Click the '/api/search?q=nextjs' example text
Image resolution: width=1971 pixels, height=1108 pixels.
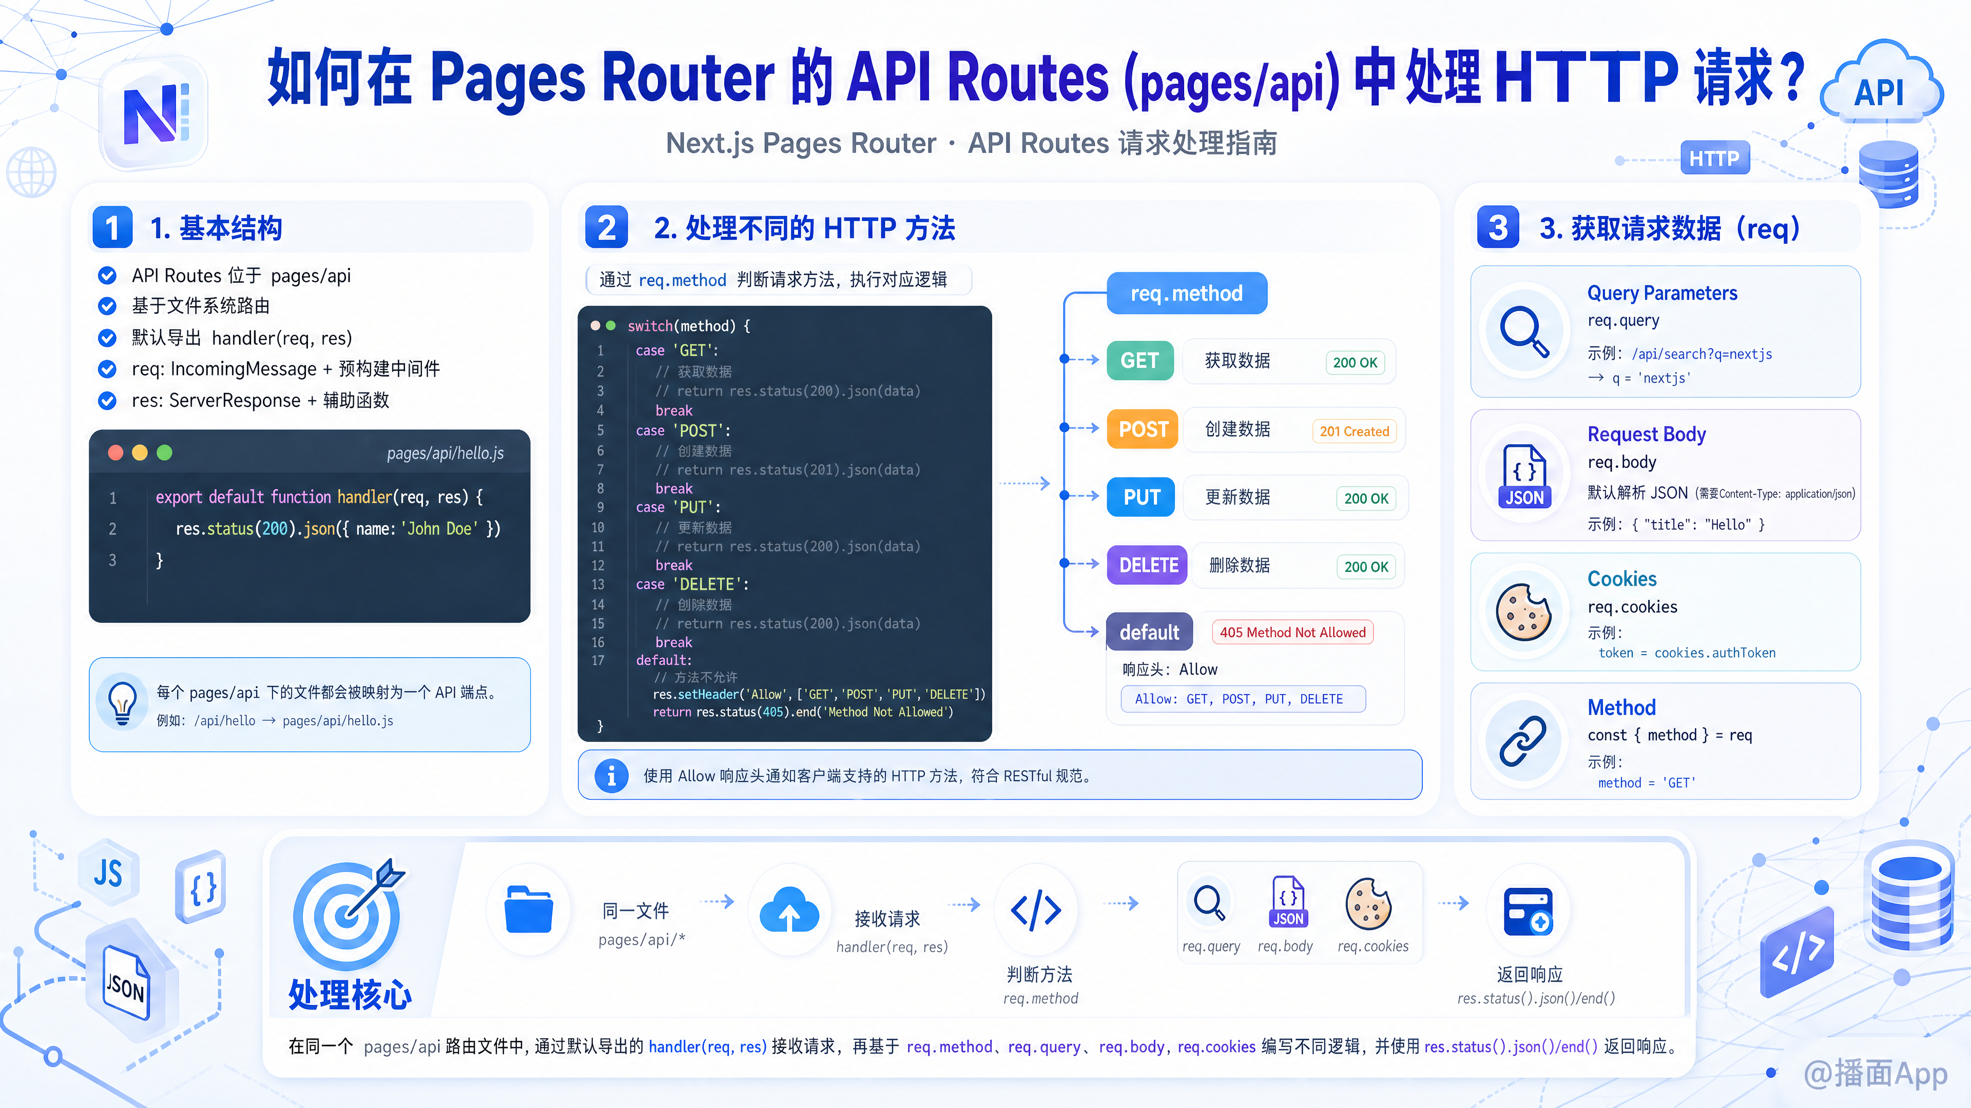[1702, 354]
